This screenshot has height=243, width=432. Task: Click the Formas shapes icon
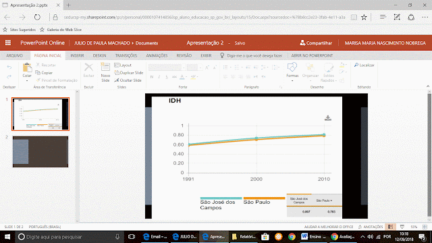click(x=292, y=67)
